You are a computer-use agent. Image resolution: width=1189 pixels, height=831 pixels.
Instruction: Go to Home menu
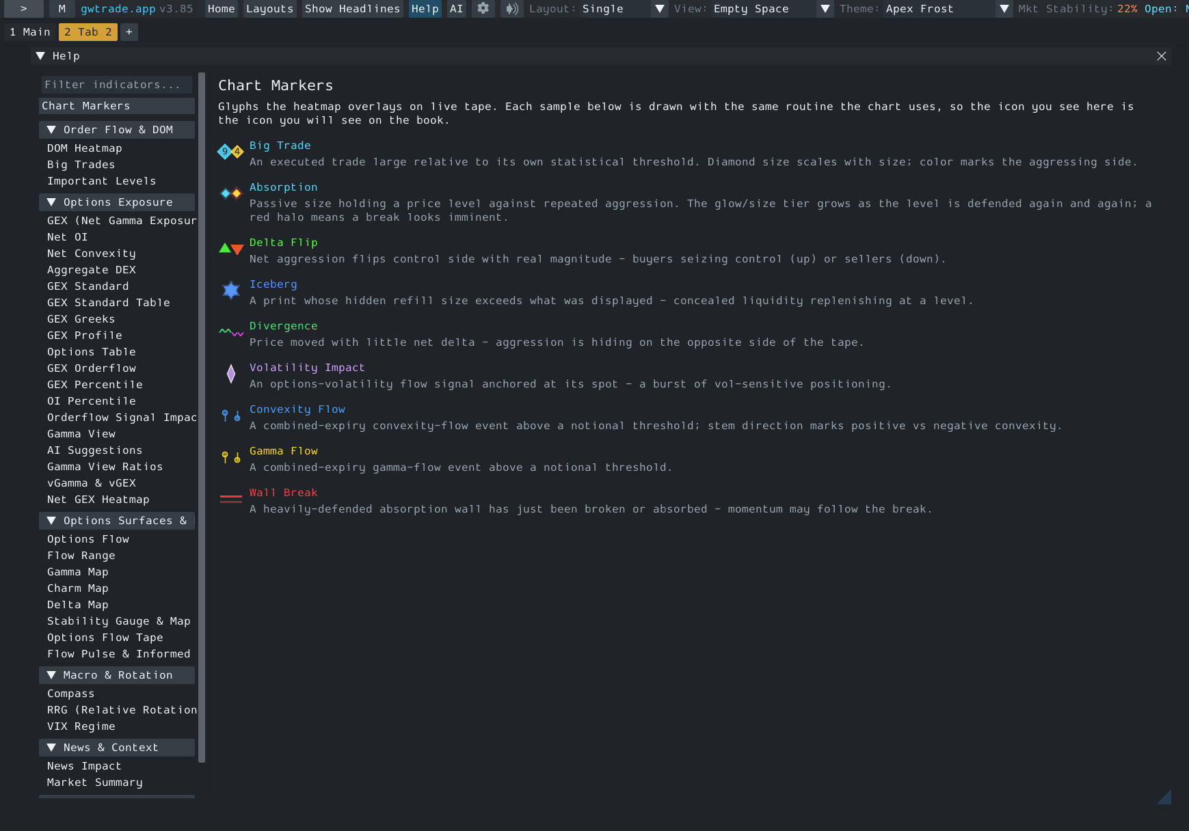[x=222, y=9]
